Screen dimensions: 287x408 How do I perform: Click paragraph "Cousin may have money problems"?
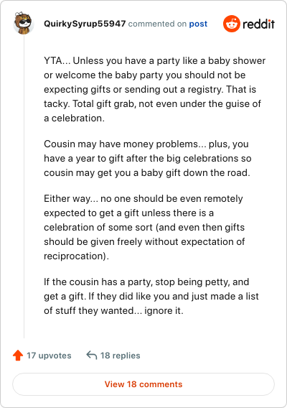[x=148, y=158]
